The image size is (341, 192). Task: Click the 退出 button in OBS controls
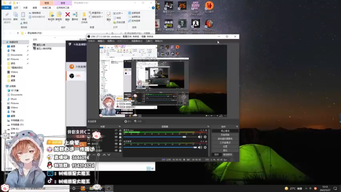point(225,151)
